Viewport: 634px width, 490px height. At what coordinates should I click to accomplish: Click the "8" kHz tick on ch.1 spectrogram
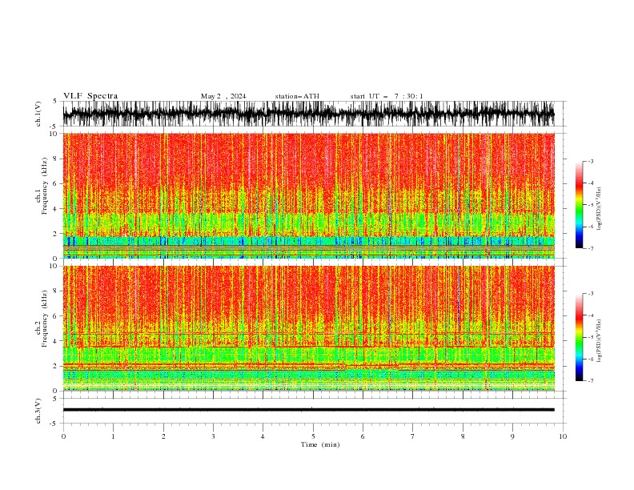click(55, 159)
